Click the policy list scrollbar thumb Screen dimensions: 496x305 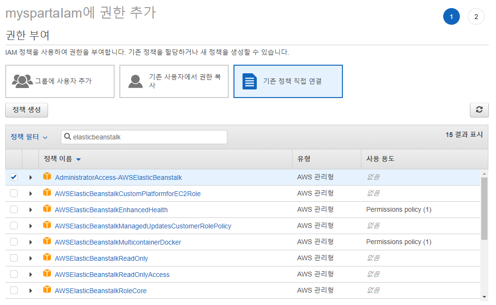click(484, 208)
